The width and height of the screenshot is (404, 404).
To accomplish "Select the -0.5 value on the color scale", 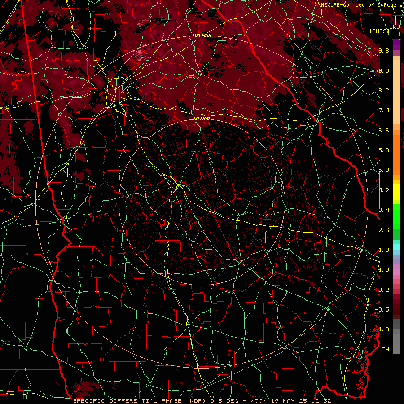I will tap(382, 310).
